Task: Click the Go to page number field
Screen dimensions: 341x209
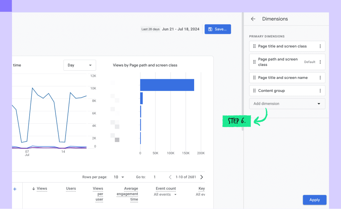Action: (155, 177)
